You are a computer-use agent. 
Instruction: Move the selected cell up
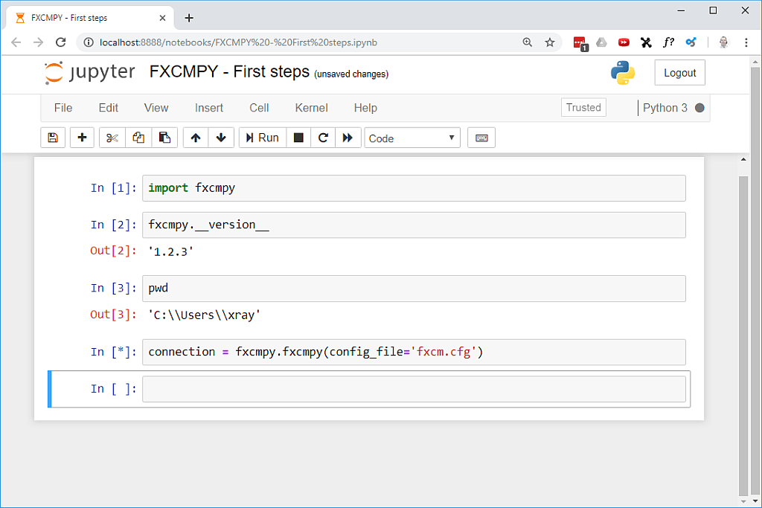click(x=196, y=138)
